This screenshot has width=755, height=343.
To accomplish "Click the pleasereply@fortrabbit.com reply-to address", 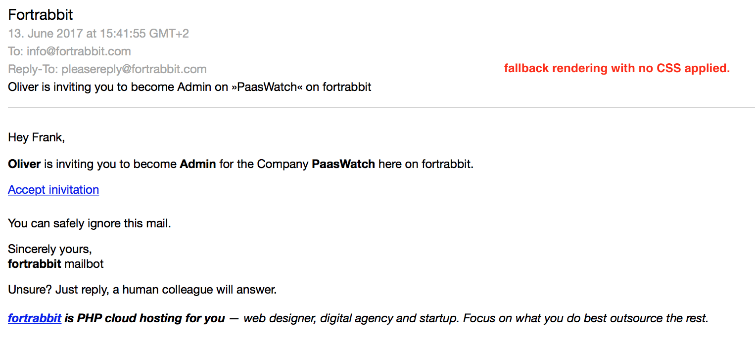I will pos(134,69).
